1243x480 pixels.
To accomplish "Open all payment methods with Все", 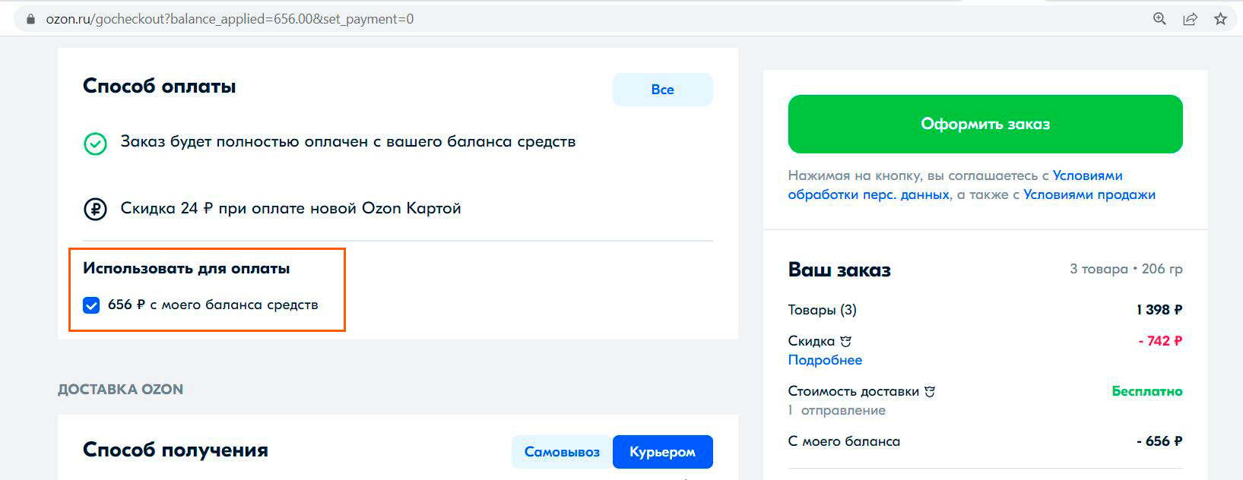I will [x=662, y=90].
